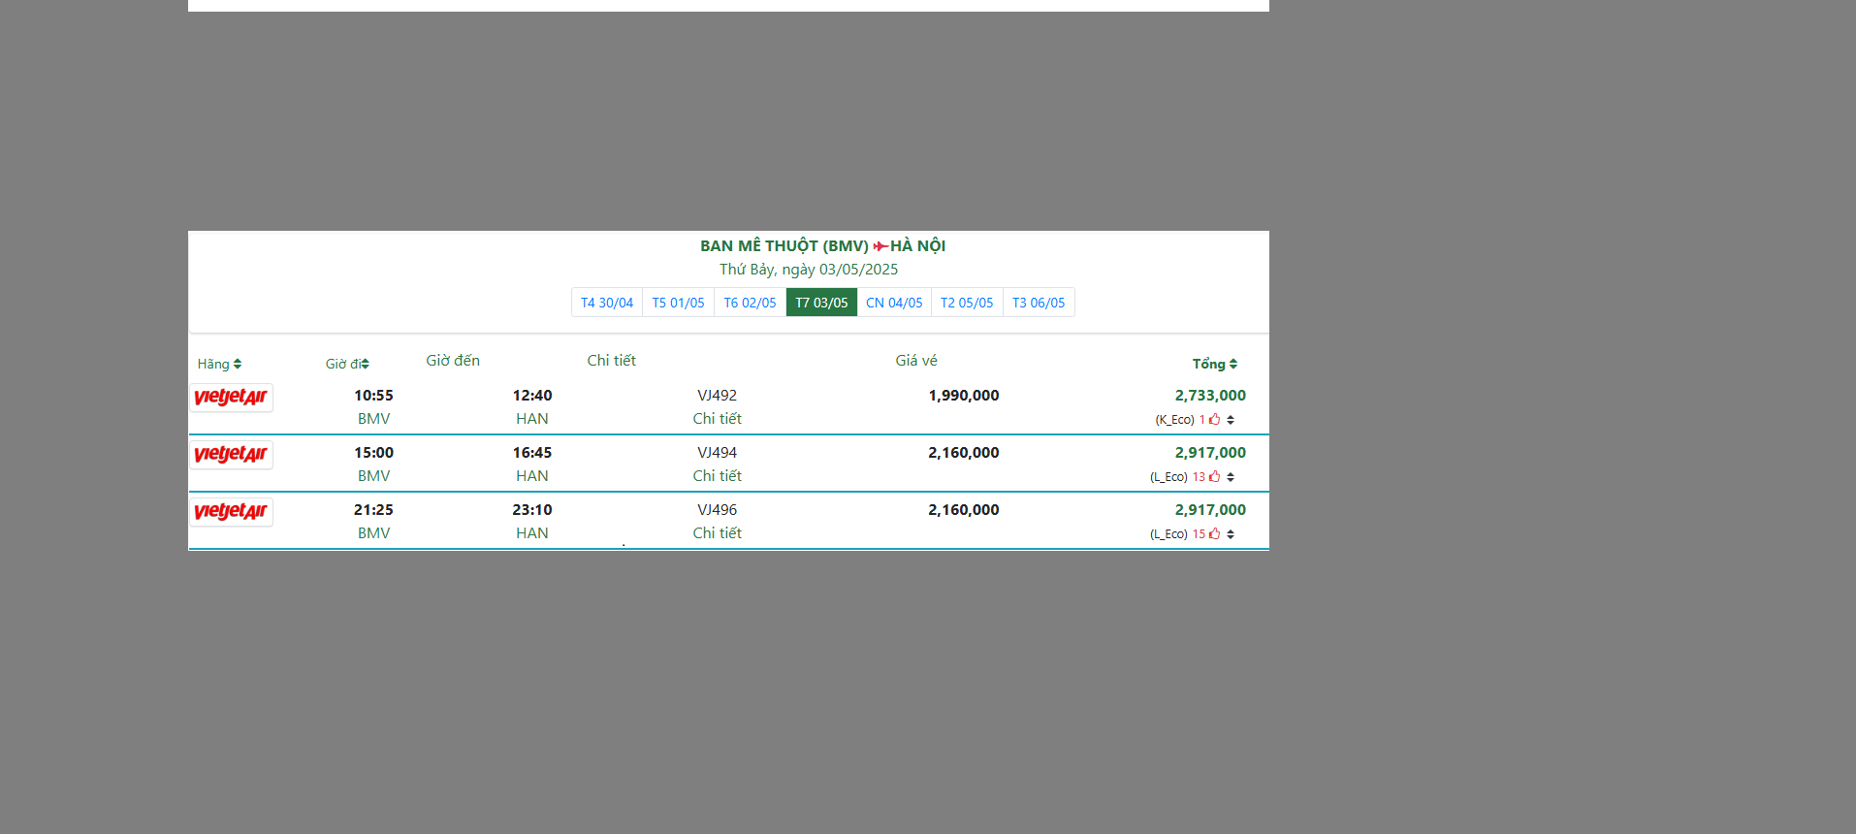Click the thumbs-up icon on the K_Eco fare

point(1214,420)
